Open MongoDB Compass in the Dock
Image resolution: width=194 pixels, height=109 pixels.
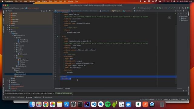[x=138, y=104]
